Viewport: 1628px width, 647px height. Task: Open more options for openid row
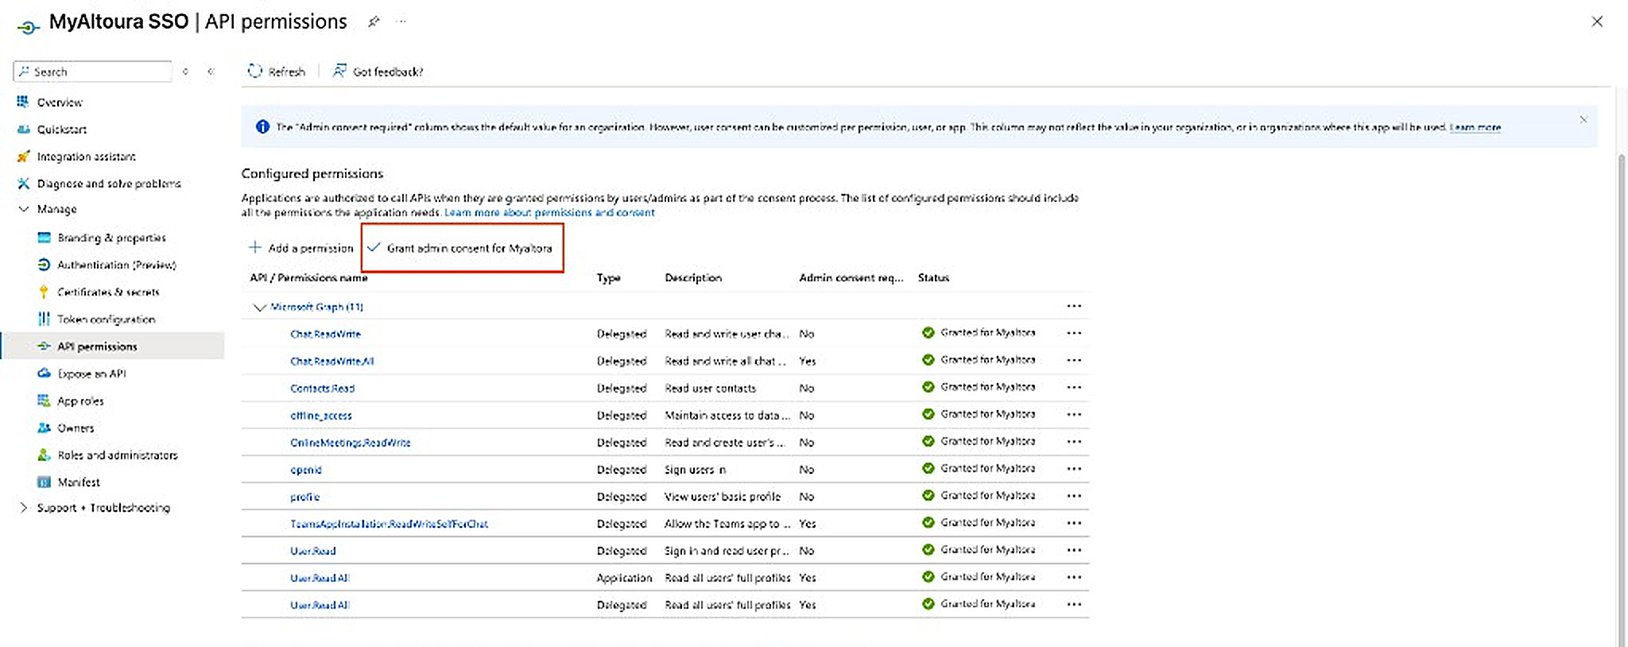click(x=1074, y=468)
